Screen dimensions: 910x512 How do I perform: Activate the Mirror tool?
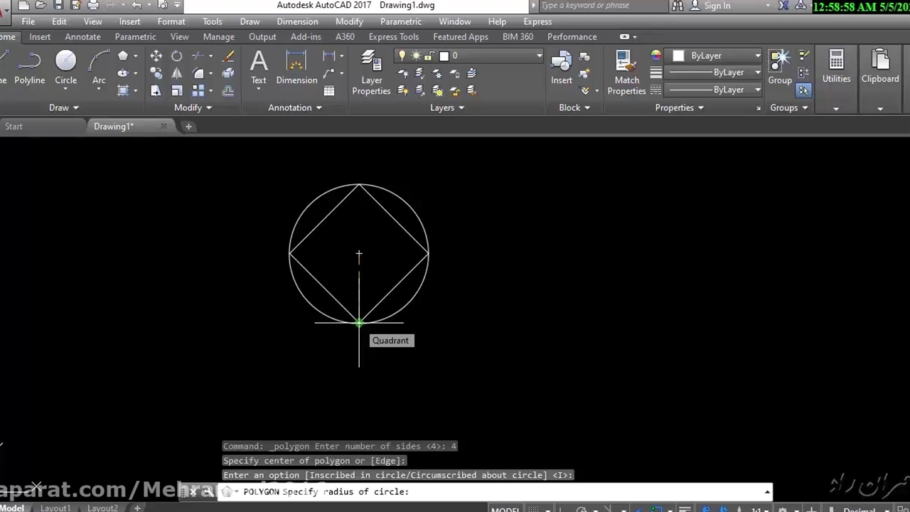(177, 73)
